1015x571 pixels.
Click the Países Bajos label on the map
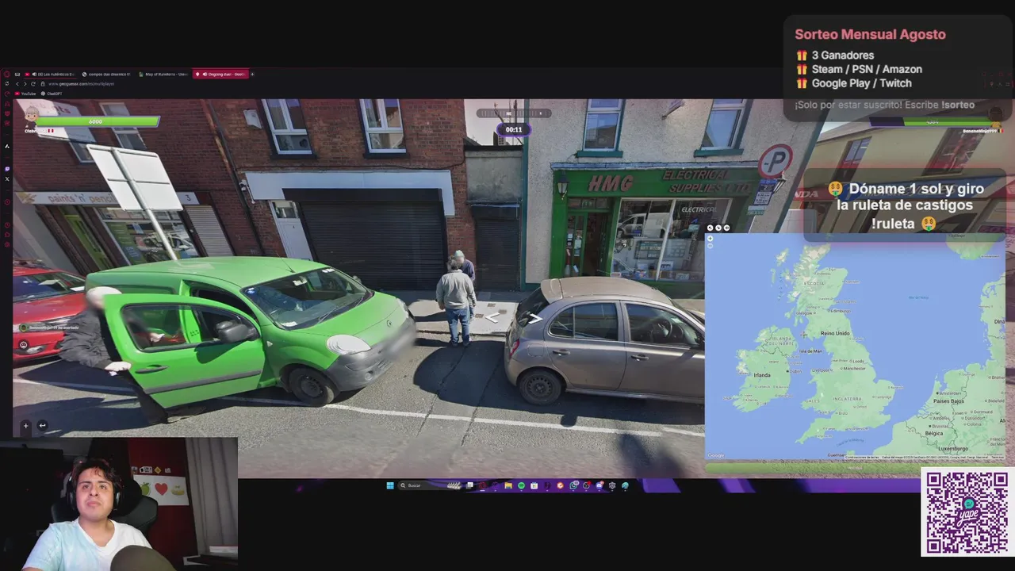948,401
